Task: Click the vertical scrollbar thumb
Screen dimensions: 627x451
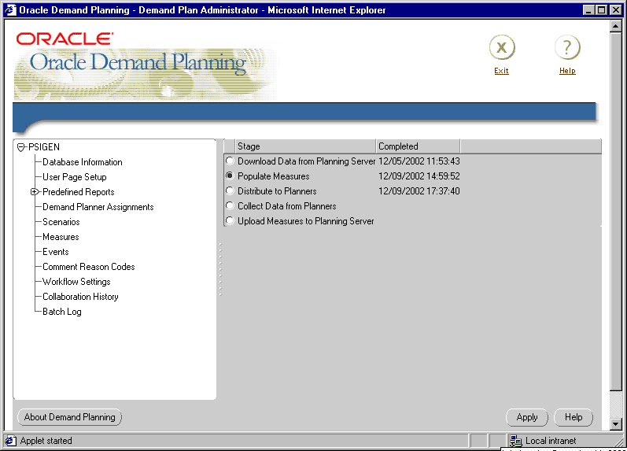Action: coord(616,211)
